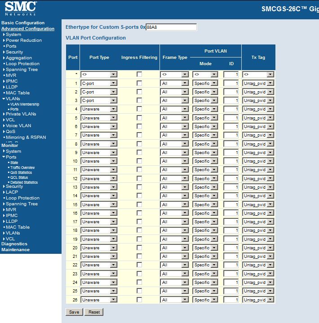
Task: Open Private VLANs menu item
Action: (21, 114)
